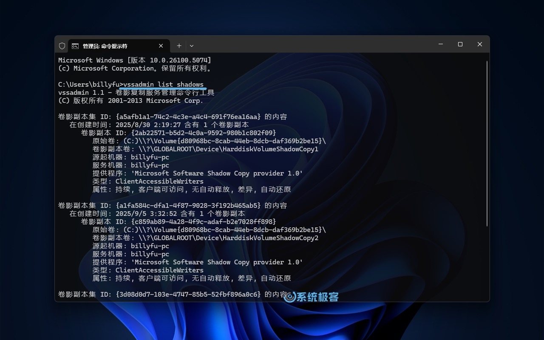Click the 'C:\Users\billyfu>' prompt text
The height and width of the screenshot is (340, 544).
91,85
